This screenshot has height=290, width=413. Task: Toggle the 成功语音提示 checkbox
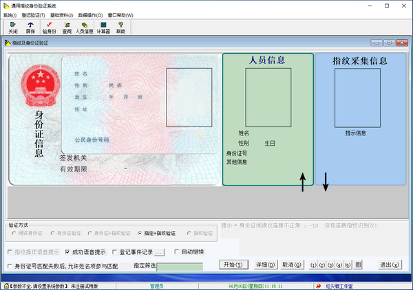68,252
